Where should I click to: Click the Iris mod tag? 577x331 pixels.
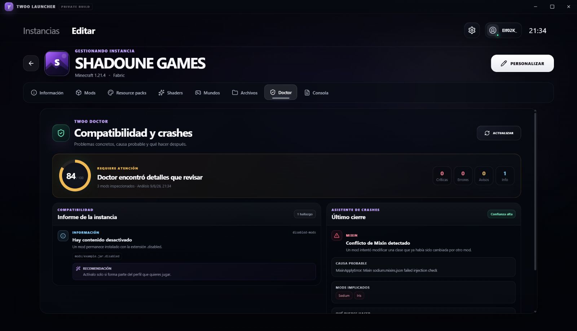coord(359,296)
